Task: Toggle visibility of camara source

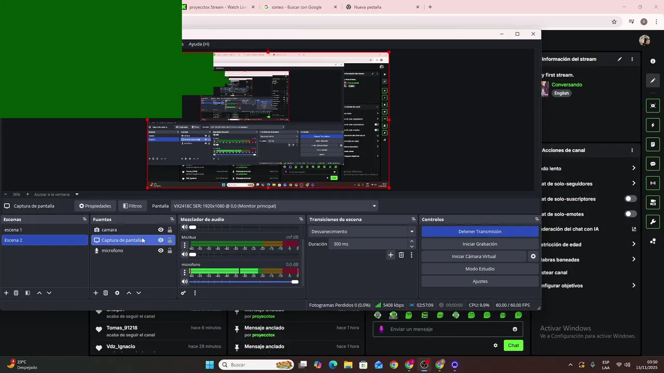Action: coord(161,230)
